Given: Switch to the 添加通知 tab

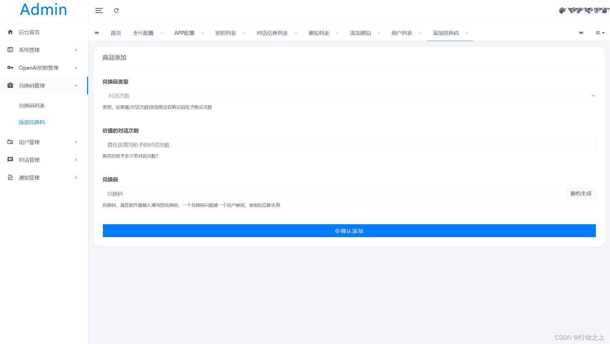Looking at the screenshot, I should [360, 33].
